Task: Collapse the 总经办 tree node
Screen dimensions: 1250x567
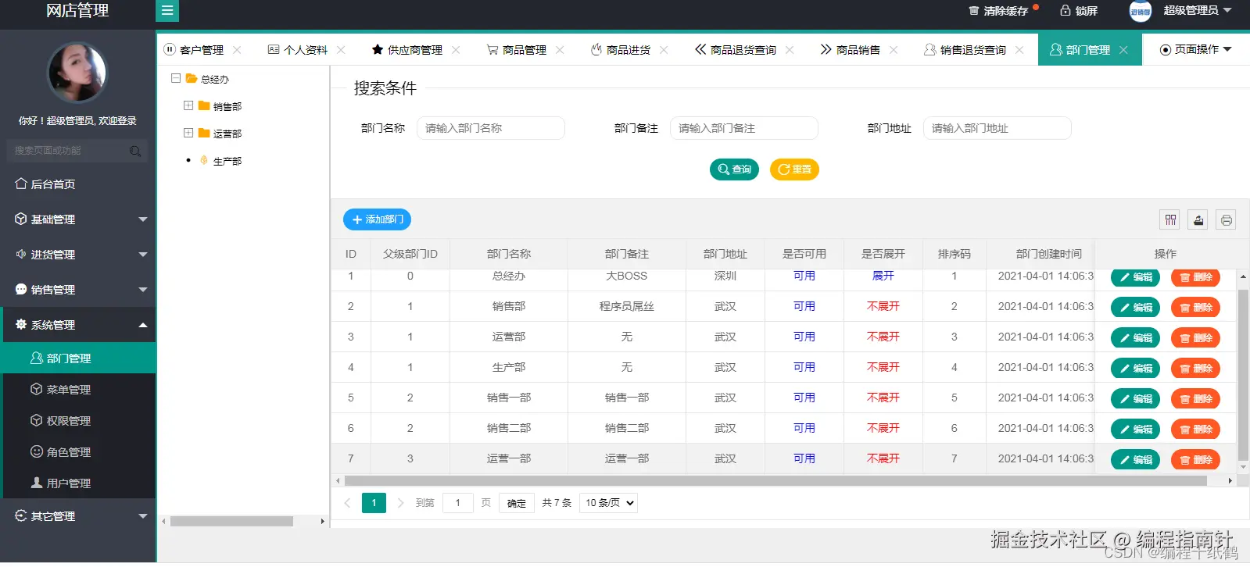Action: 176,79
